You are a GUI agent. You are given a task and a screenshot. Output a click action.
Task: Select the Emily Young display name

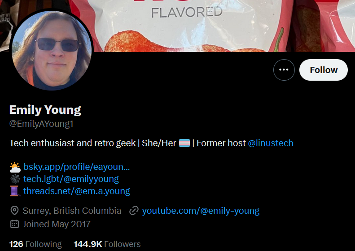45,110
